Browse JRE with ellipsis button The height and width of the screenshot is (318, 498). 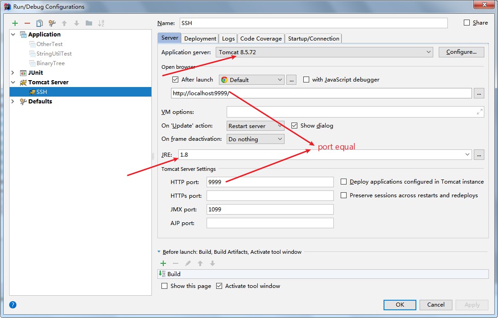479,155
